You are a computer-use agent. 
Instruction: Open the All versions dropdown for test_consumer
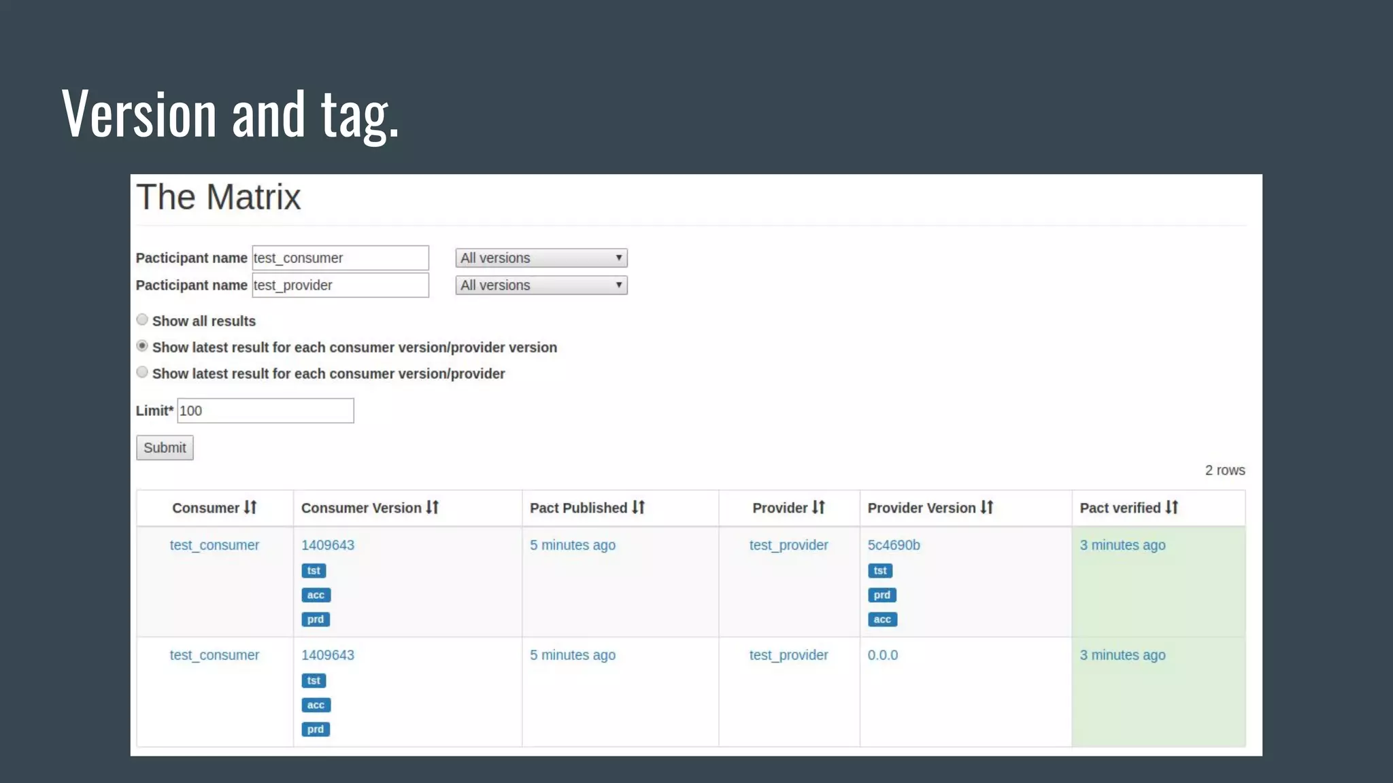[541, 258]
